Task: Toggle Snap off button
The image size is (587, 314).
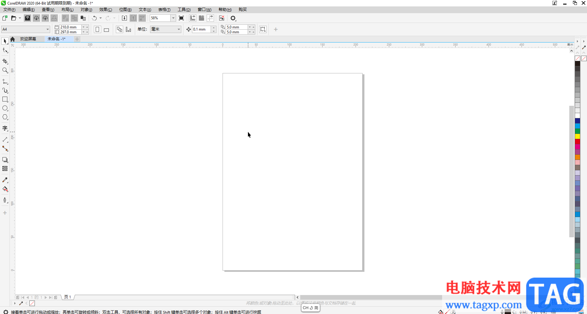Action: (x=222, y=18)
